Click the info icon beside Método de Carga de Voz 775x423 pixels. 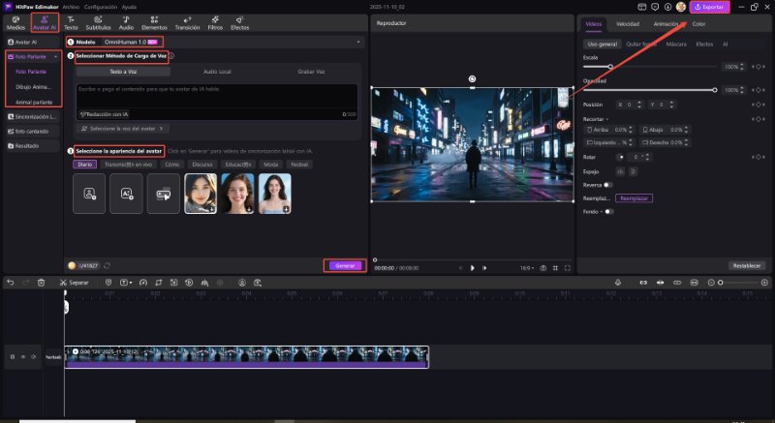(x=171, y=56)
